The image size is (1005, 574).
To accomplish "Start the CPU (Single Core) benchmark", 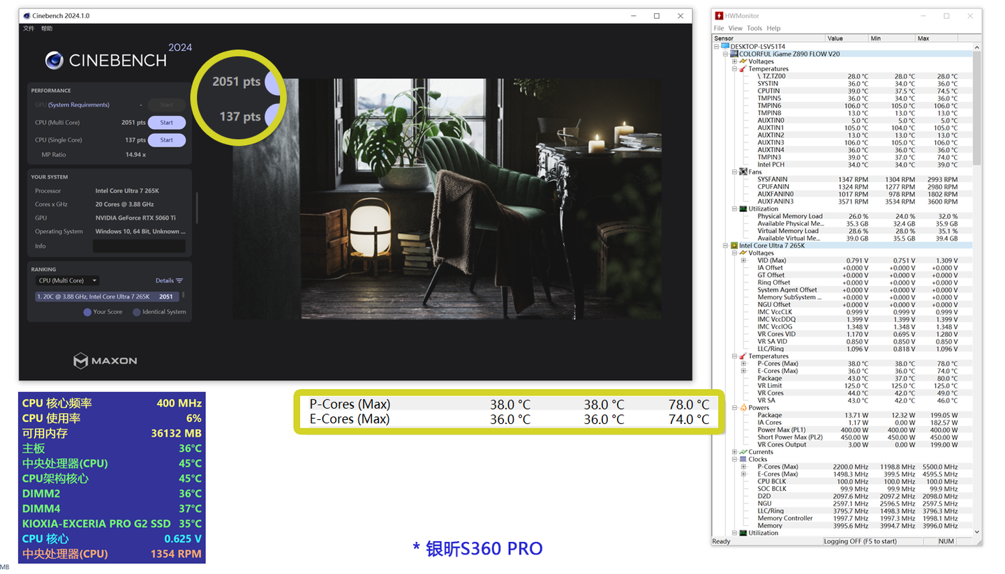I will [x=167, y=140].
